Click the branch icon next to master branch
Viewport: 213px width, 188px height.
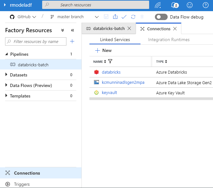(52, 17)
